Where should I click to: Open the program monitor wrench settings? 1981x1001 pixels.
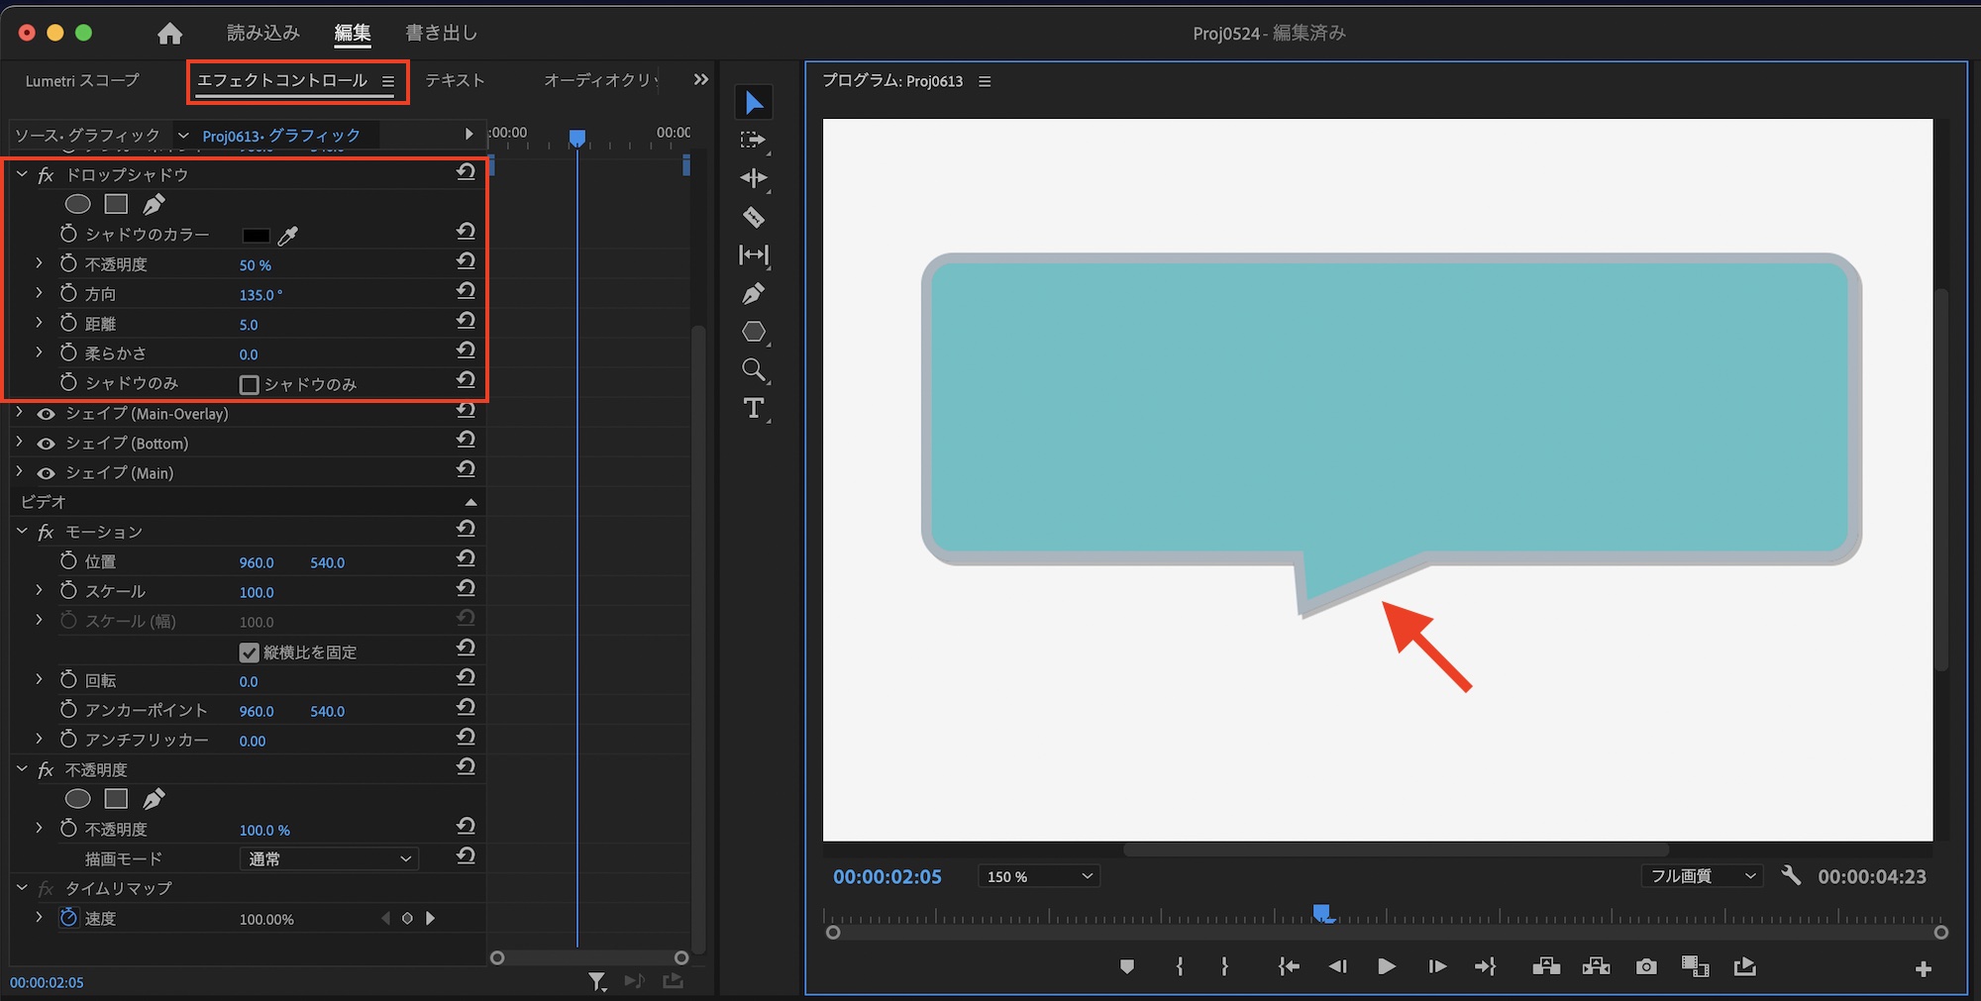pos(1791,875)
